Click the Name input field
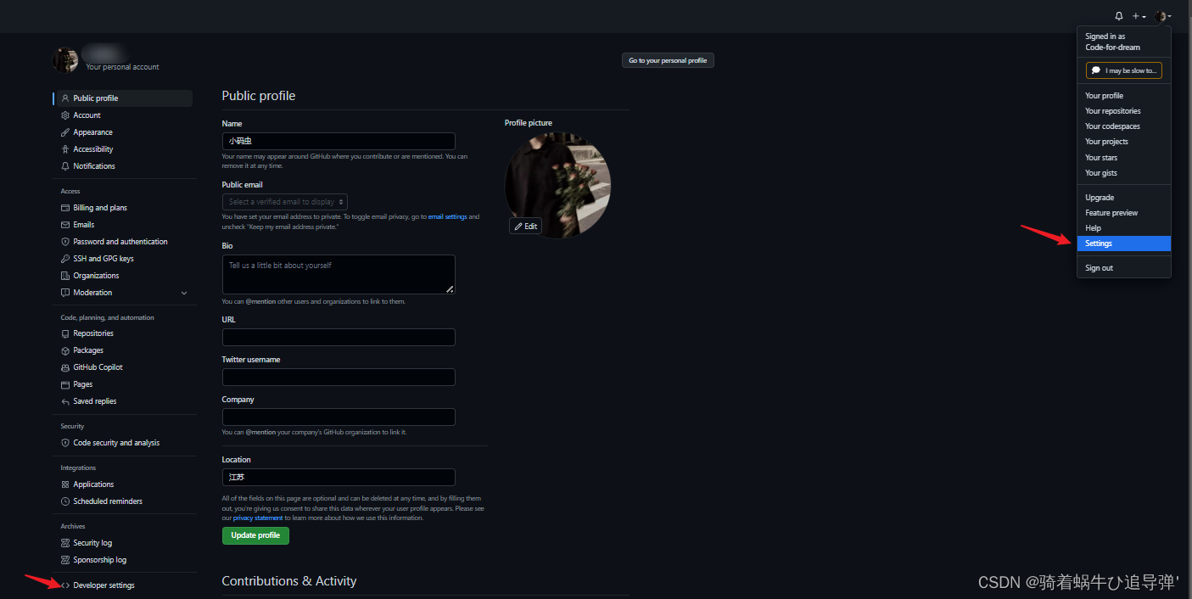Viewport: 1192px width, 599px height. click(x=339, y=141)
